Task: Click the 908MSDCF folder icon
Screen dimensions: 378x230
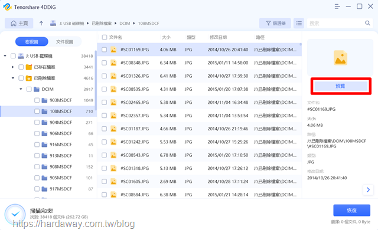Action: tap(44, 167)
